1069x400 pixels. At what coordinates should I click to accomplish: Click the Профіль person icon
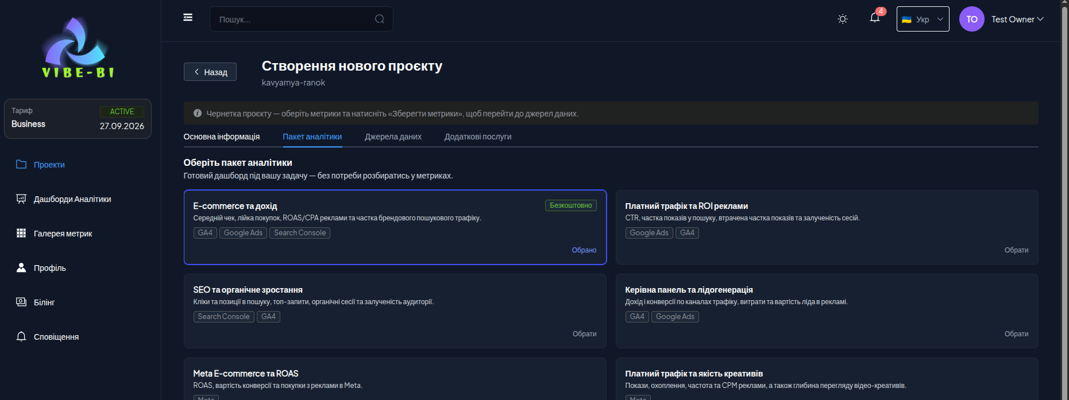tap(21, 267)
